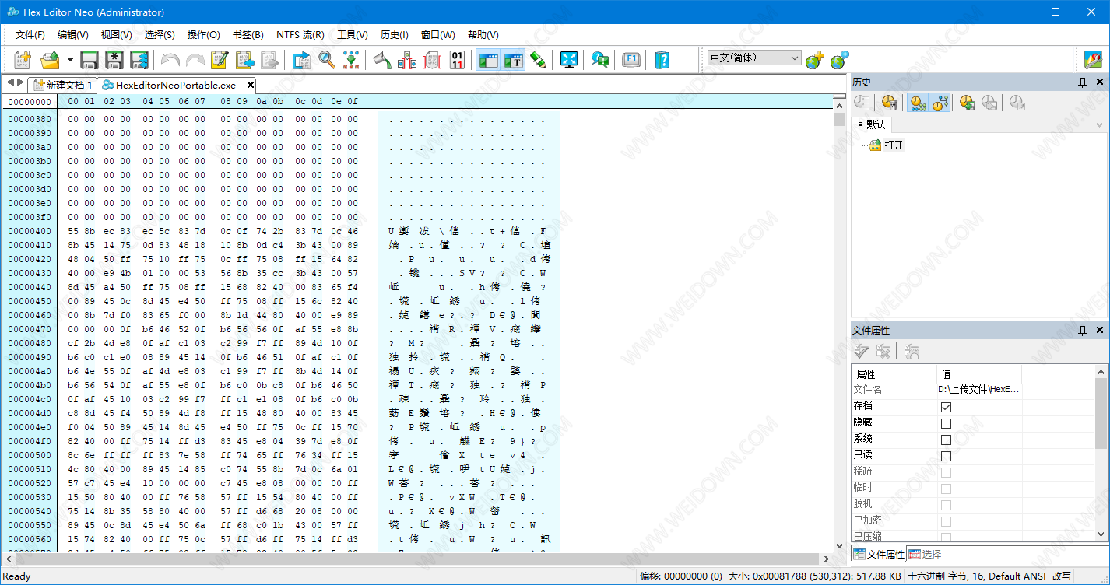Image resolution: width=1110 pixels, height=585 pixels.
Task: Click the New document icon in toolbar
Action: tap(23, 60)
